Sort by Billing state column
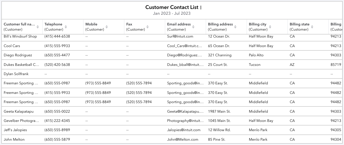Screen dimensions: 344x145 (312, 27)
